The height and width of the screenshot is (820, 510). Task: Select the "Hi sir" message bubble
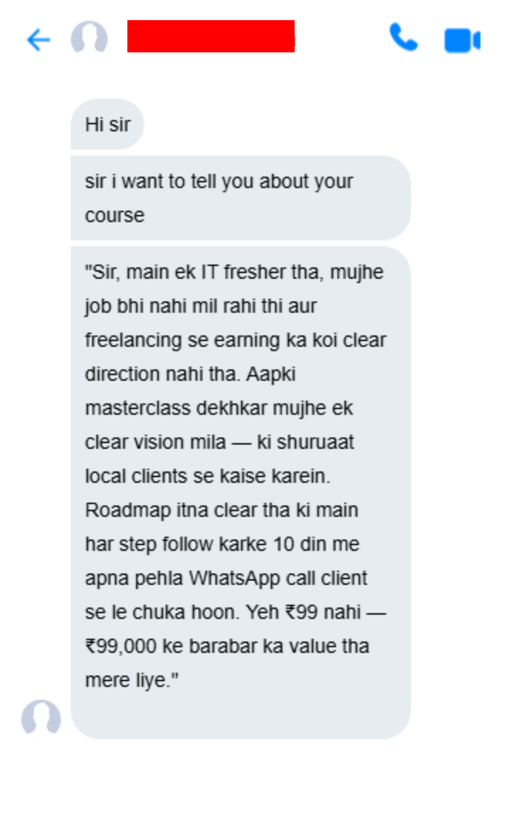[x=107, y=125]
